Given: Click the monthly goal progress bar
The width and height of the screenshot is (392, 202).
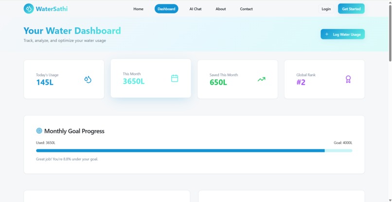Looking at the screenshot, I should (x=194, y=151).
